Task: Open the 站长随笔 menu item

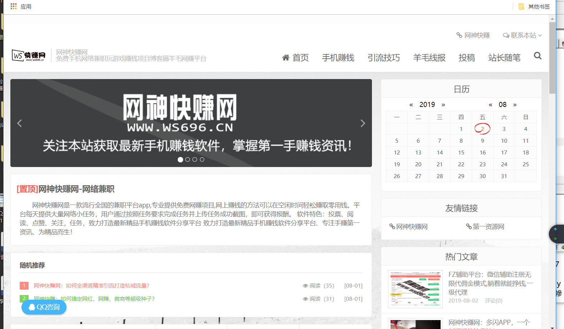Action: (504, 58)
